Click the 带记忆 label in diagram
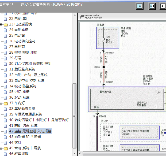The width and height of the screenshot is (166, 156). pos(105,121)
